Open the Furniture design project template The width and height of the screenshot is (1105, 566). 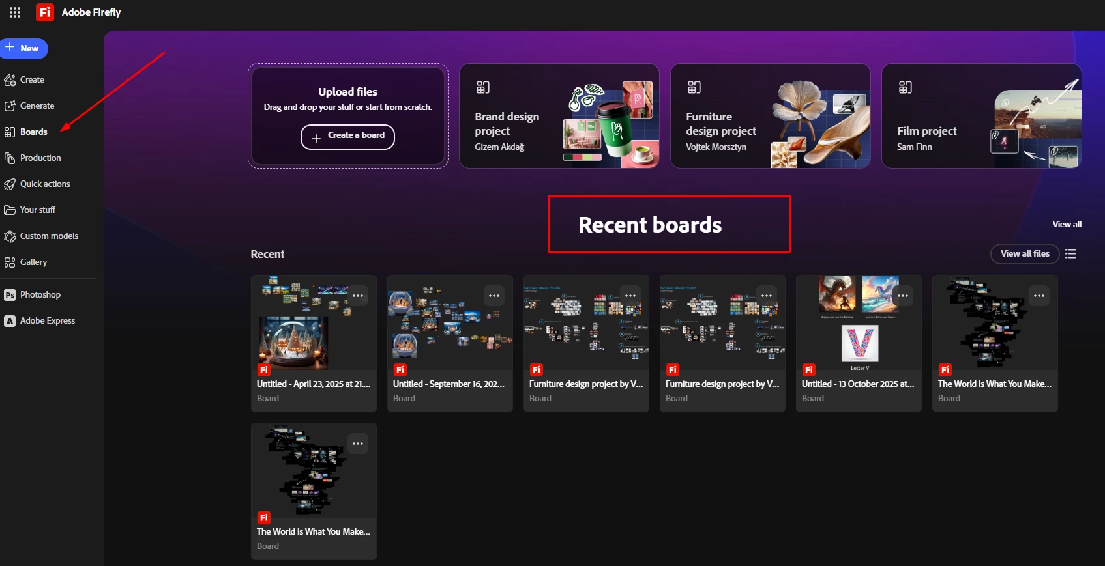pos(771,116)
